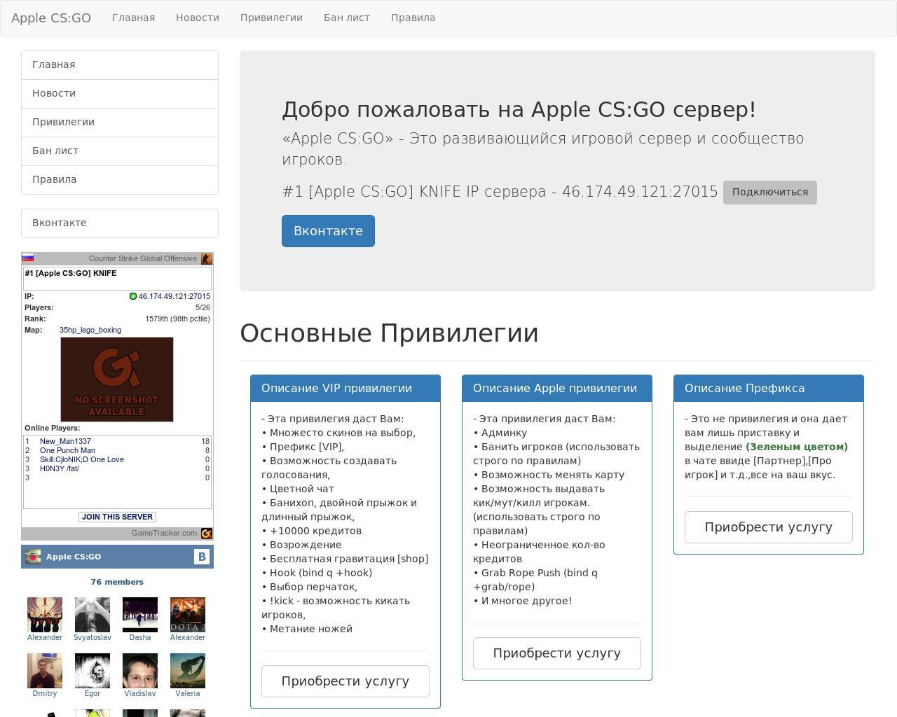Open first Alexander's member avatar
Image resolution: width=897 pixels, height=717 pixels.
click(45, 615)
